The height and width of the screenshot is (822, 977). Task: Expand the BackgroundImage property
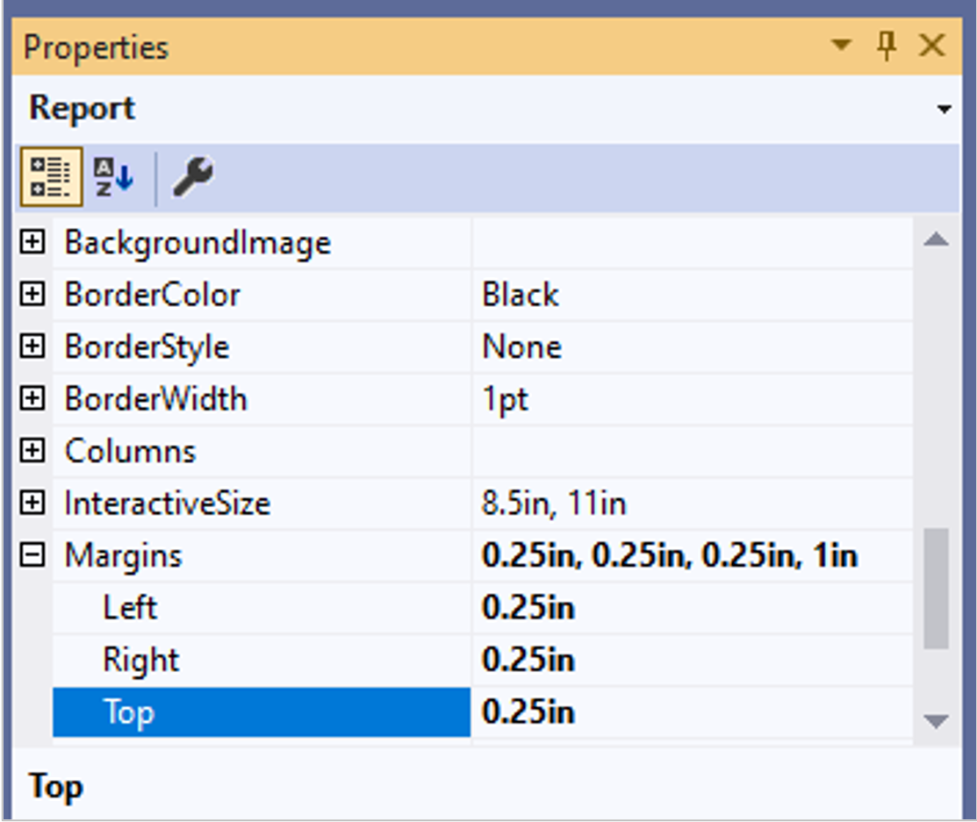tap(32, 242)
